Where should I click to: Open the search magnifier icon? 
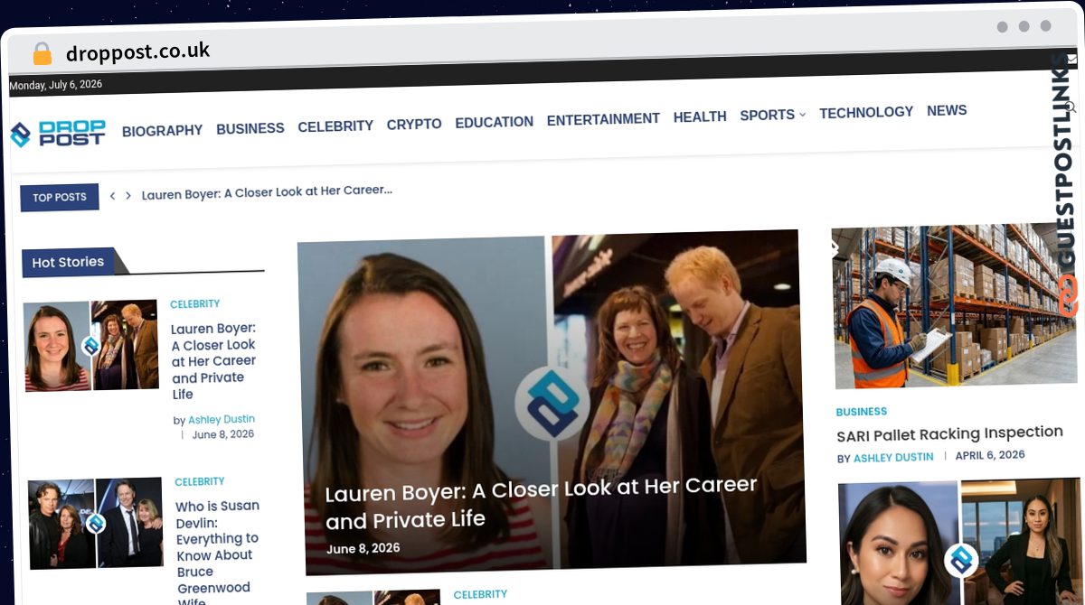click(1071, 107)
